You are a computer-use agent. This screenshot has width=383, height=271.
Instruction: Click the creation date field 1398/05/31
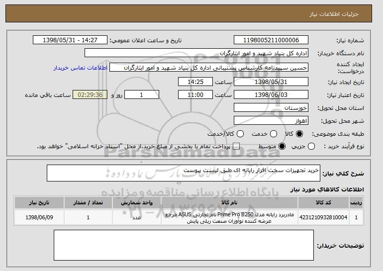[x=271, y=82]
